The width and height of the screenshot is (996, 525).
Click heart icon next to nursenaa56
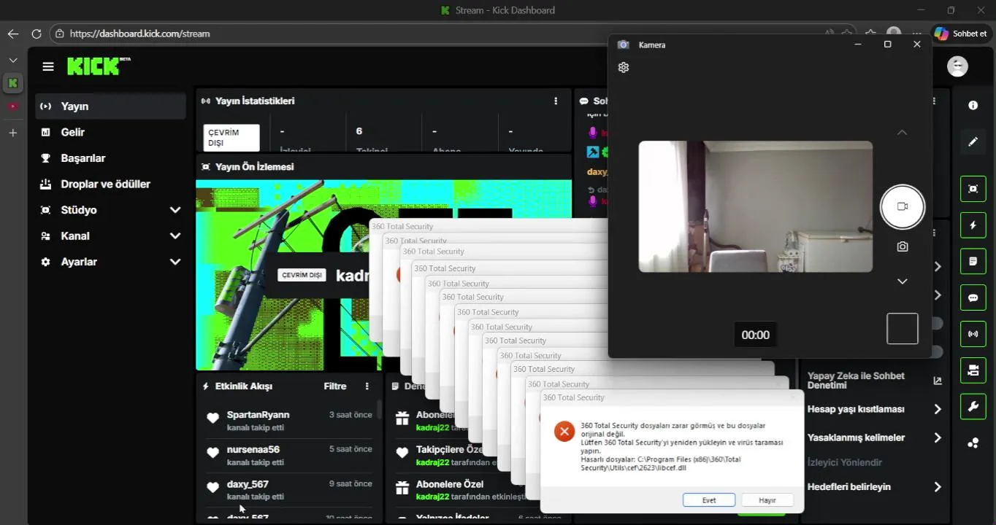[212, 453]
